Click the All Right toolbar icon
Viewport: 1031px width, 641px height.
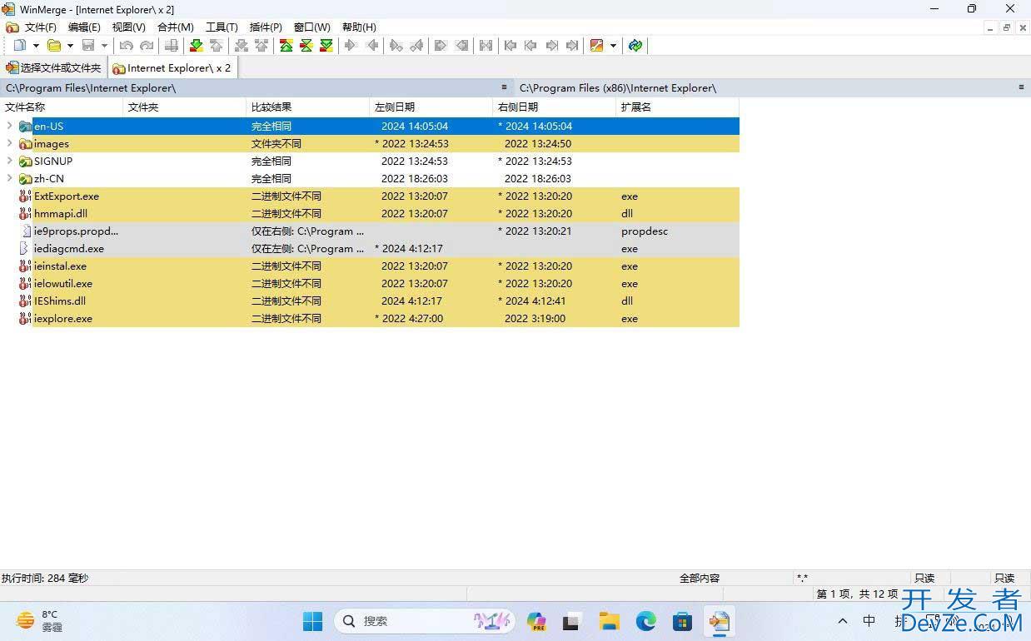point(441,45)
